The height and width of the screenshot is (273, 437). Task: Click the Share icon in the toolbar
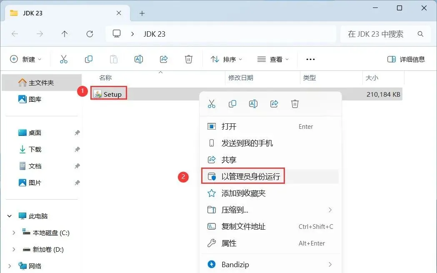click(164, 59)
